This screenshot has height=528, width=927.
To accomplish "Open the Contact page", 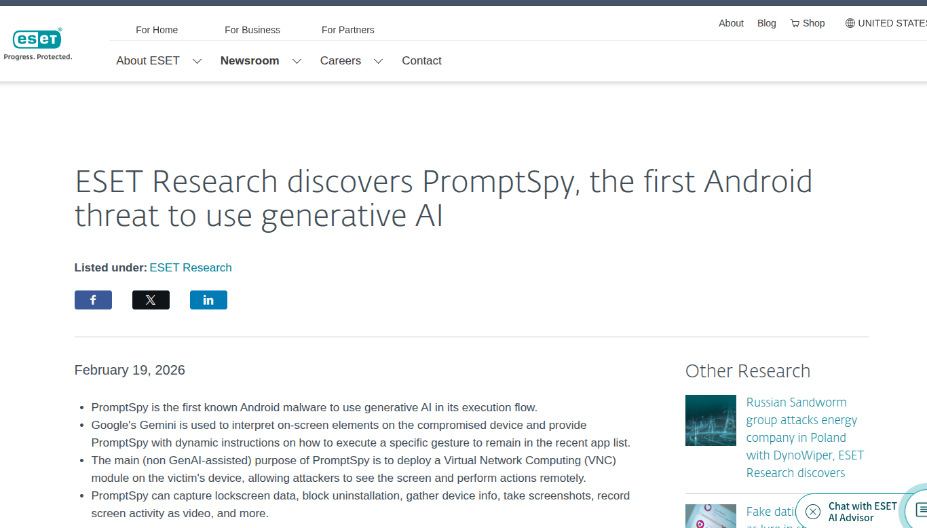I will click(x=421, y=60).
